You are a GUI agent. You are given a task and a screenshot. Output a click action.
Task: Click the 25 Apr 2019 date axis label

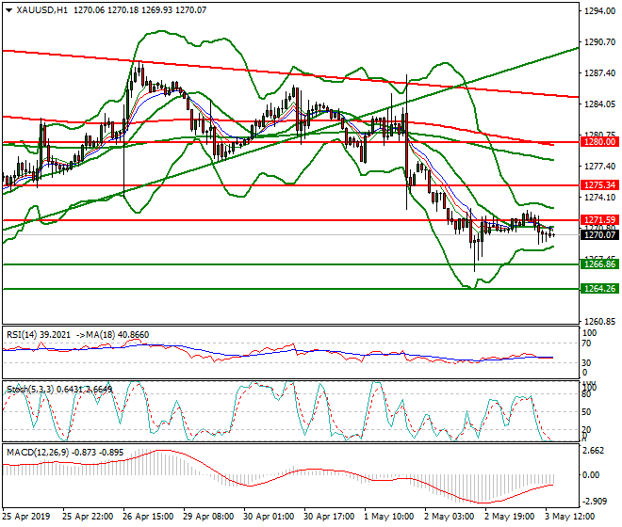tap(26, 517)
